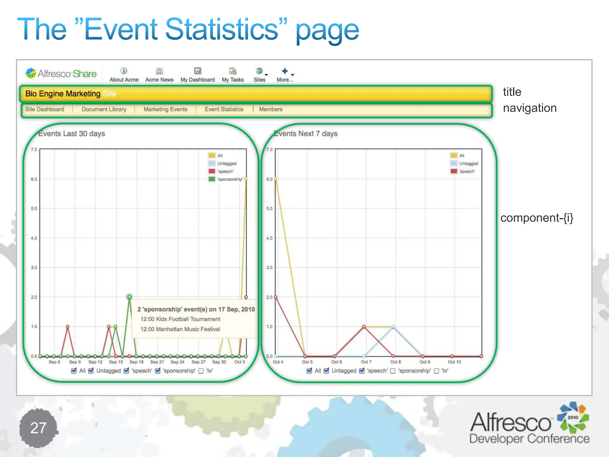Click the About Acme info icon
The height and width of the screenshot is (457, 609).
click(124, 71)
